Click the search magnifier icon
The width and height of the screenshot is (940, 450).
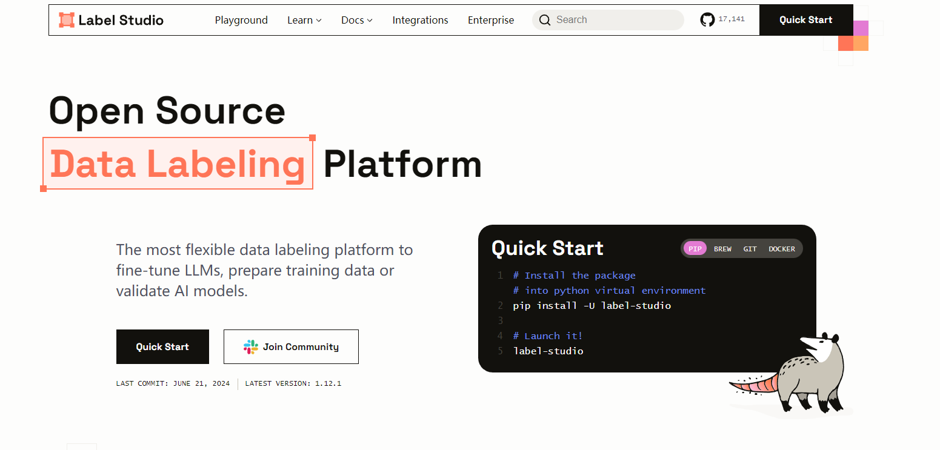545,20
